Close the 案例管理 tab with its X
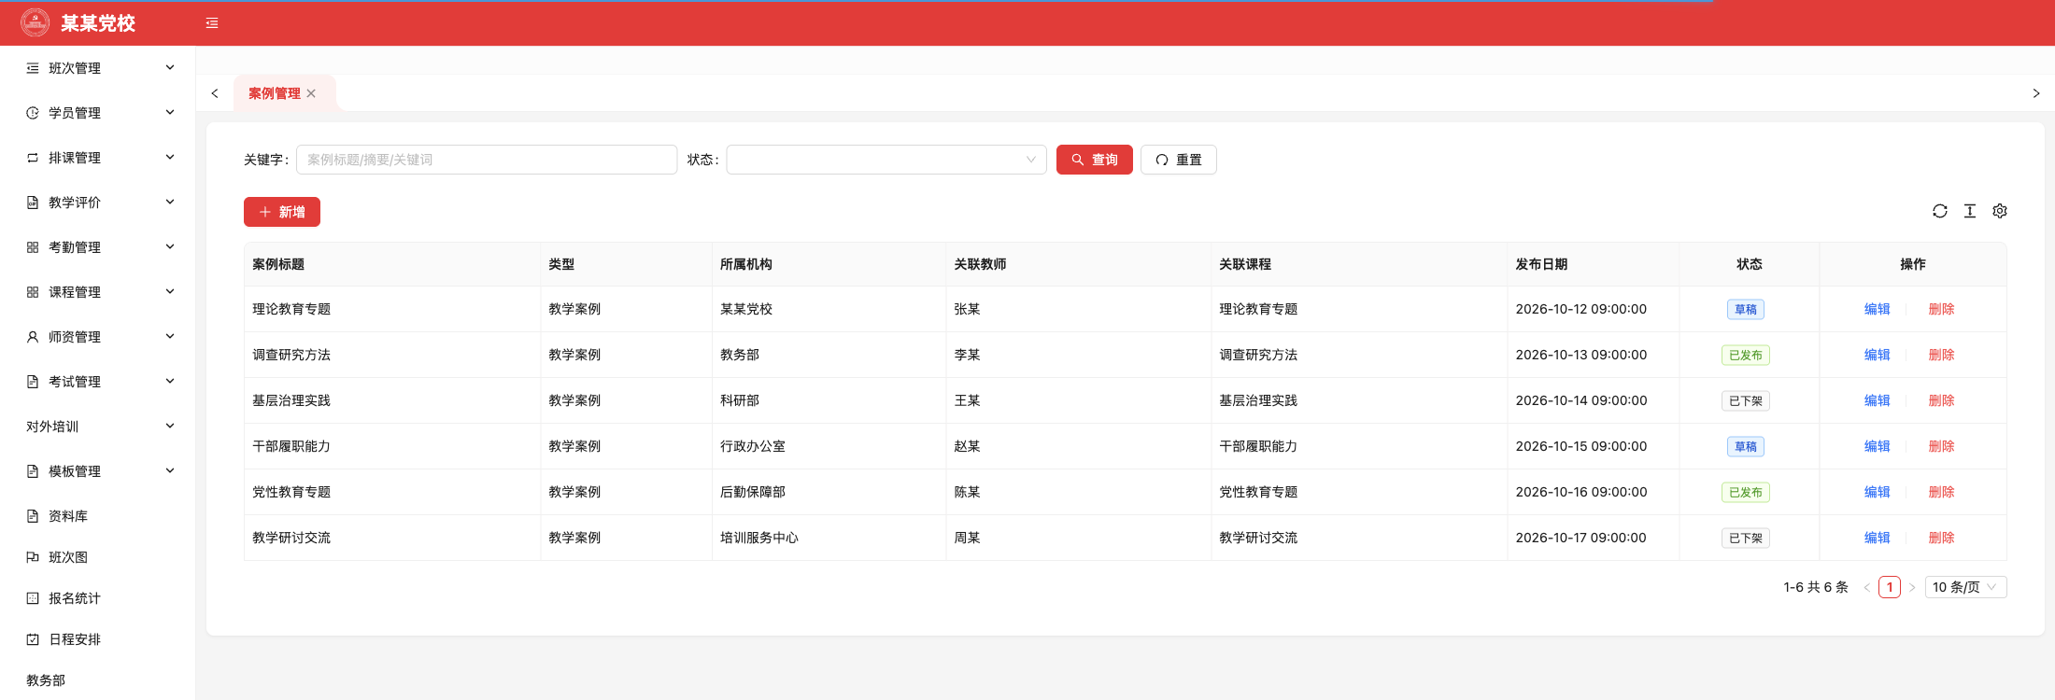 pyautogui.click(x=311, y=93)
